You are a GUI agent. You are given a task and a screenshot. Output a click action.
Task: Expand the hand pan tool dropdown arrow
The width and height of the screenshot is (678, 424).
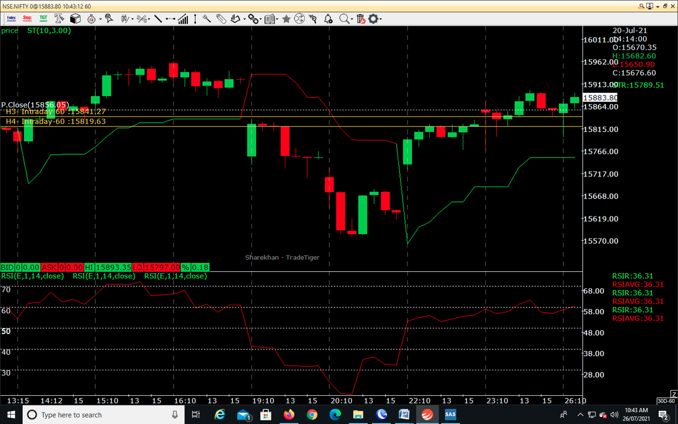click(x=244, y=19)
